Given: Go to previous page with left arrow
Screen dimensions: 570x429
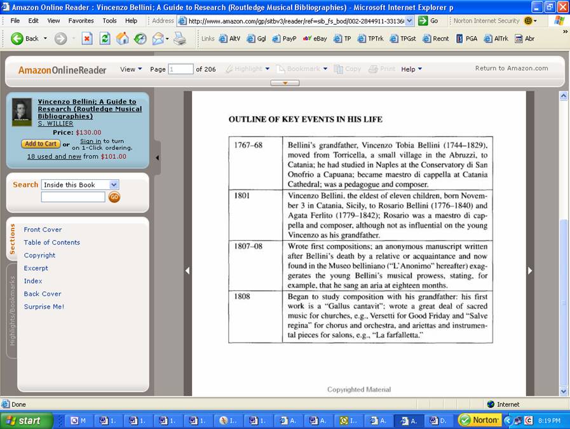Looking at the screenshot, I should point(187,270).
